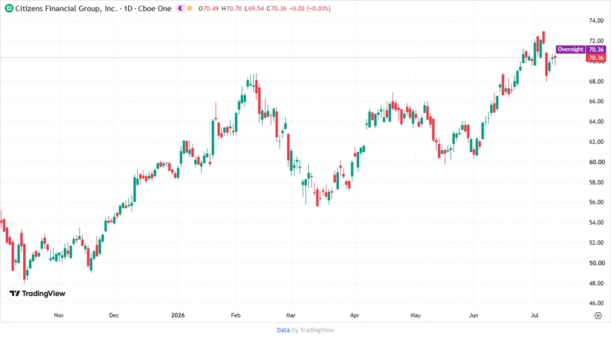Click the Citizens Financial Group logo icon
611x338 pixels.
[x=9, y=8]
